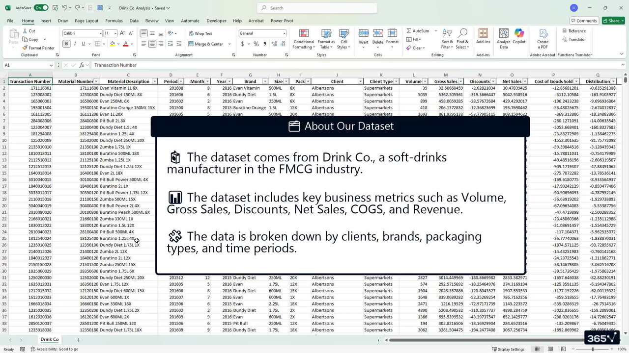This screenshot has height=353, width=629.
Task: Expand the Calibri font name dropdown
Action: pyautogui.click(x=100, y=33)
